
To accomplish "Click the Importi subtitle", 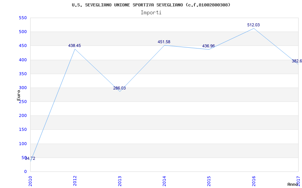I will [151, 13].
